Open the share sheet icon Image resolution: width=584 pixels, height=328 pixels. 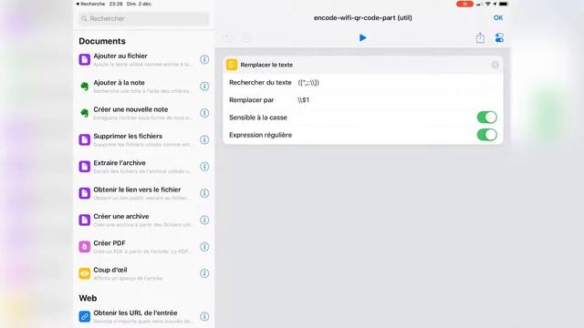coord(480,37)
